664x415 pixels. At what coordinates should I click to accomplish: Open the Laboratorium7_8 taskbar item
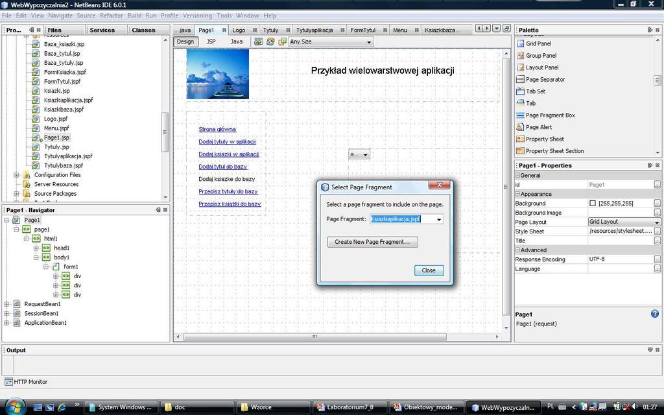tap(350, 407)
